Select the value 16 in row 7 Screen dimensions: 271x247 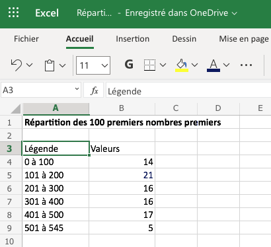[122, 201]
